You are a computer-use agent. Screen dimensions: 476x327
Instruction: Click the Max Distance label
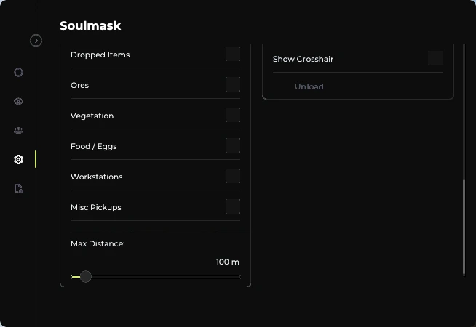click(x=98, y=243)
